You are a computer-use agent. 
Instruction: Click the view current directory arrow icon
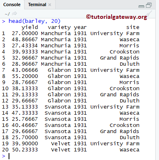pyautogui.click(x=14, y=13)
